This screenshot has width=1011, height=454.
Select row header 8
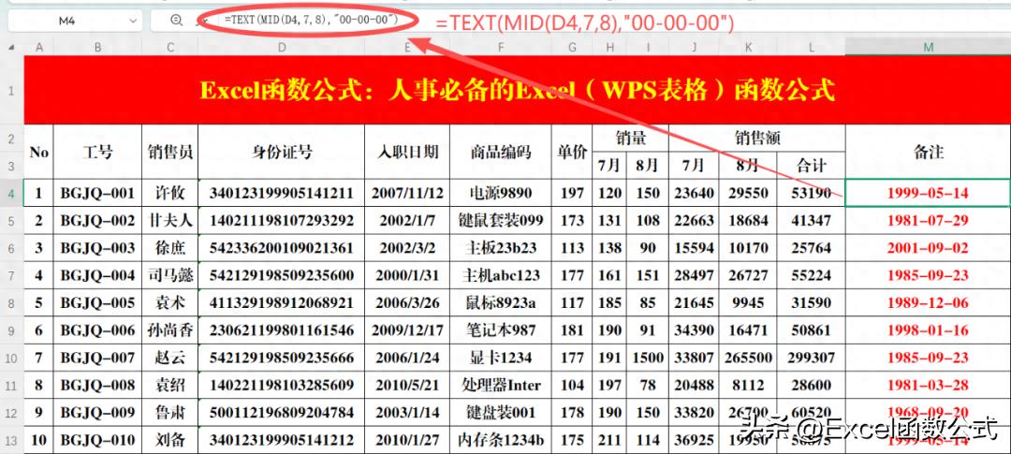(11, 302)
